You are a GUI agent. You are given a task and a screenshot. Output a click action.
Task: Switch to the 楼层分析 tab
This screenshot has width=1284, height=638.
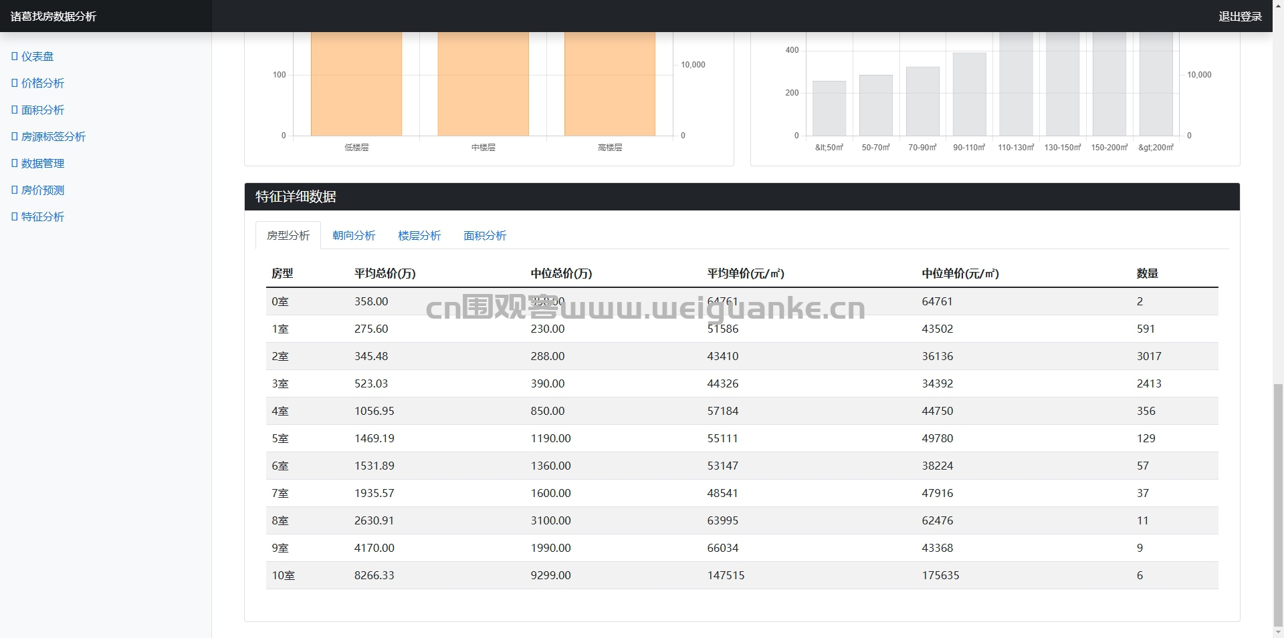[x=419, y=235]
